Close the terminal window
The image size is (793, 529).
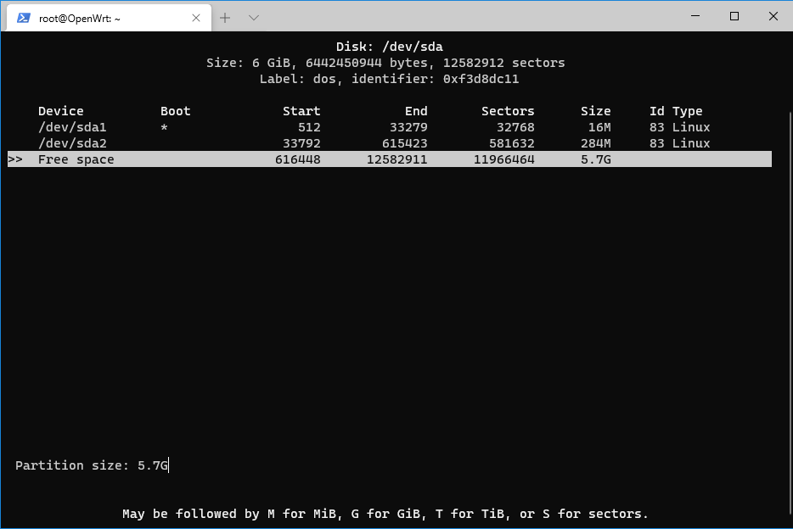point(773,16)
